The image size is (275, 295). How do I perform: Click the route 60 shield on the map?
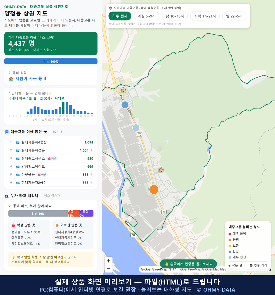pyautogui.click(x=133, y=235)
